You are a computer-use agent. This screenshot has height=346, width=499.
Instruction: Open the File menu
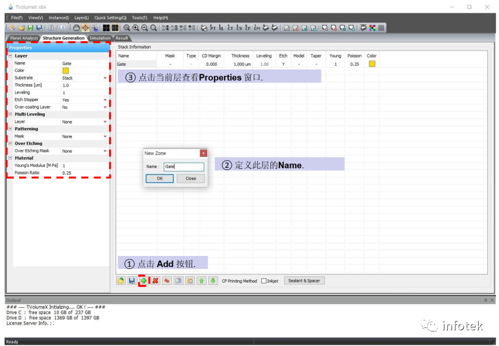click(x=17, y=18)
